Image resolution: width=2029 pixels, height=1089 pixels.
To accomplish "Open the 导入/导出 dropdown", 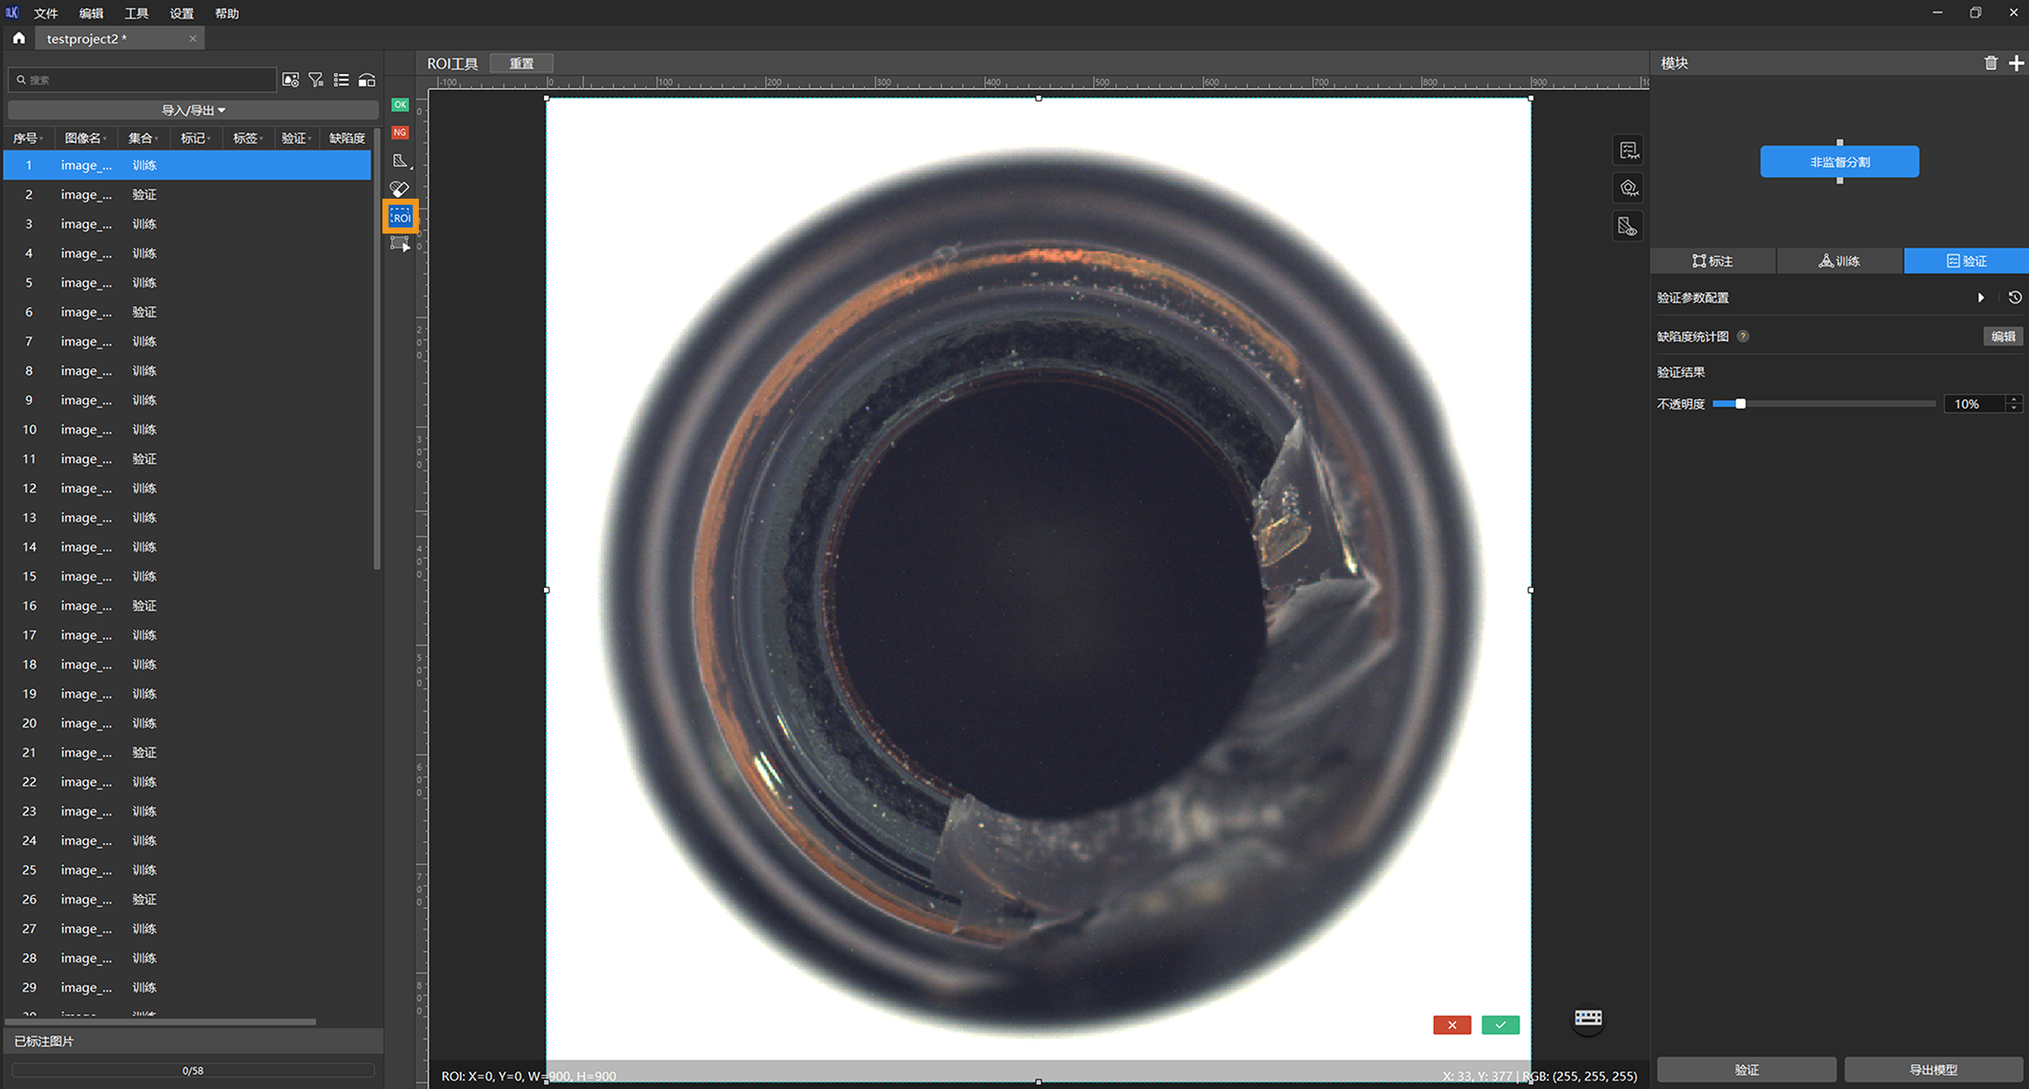I will [x=193, y=110].
